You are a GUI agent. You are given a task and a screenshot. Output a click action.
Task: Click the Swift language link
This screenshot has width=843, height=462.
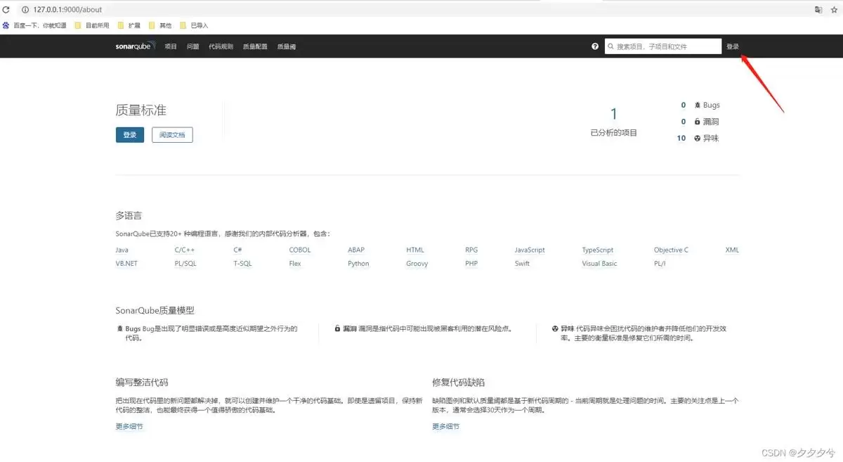coord(522,264)
